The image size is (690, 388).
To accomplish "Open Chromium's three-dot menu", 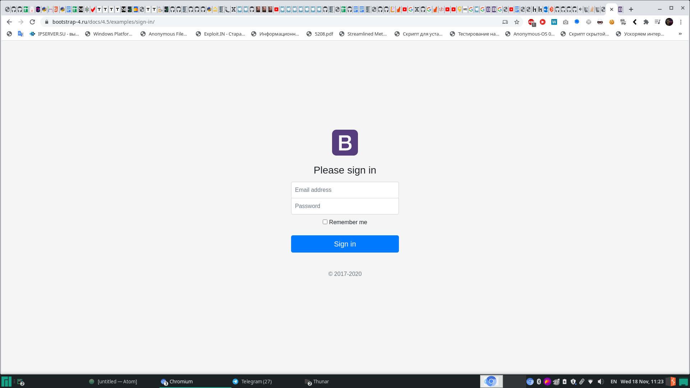I will point(681,22).
